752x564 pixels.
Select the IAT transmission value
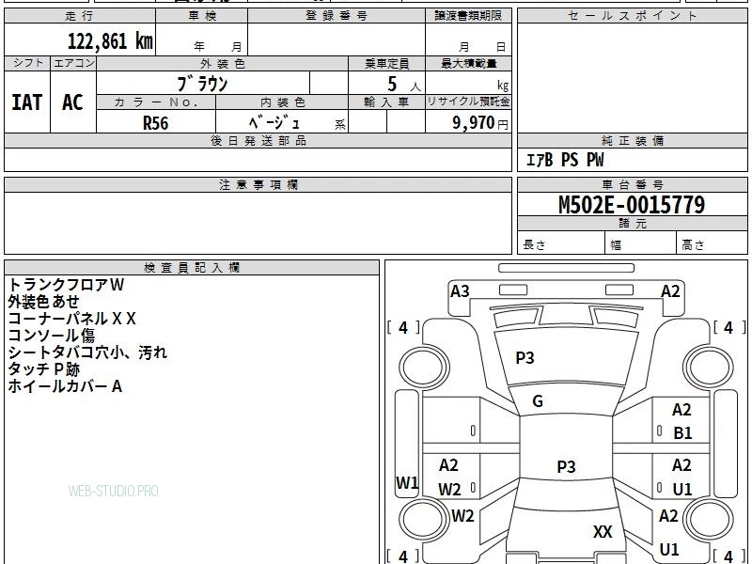click(x=27, y=102)
